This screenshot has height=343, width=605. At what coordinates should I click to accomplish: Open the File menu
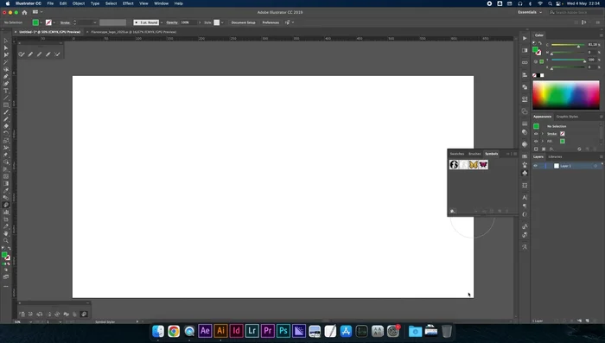(x=50, y=3)
